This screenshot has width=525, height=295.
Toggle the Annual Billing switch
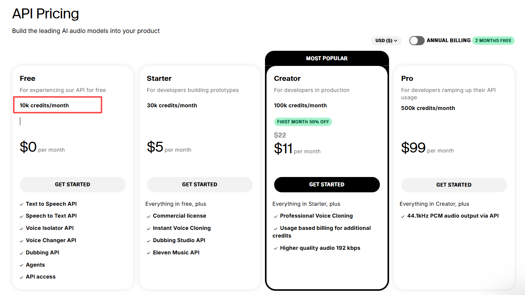click(x=417, y=41)
